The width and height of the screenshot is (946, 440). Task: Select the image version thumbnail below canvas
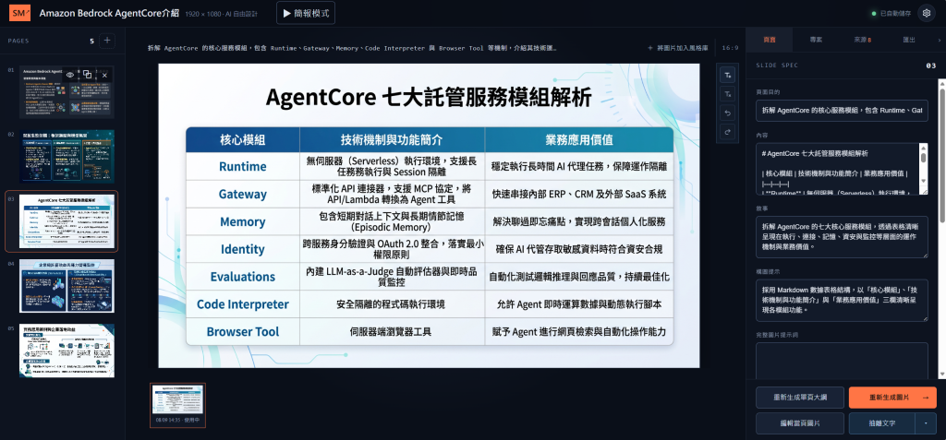177,405
